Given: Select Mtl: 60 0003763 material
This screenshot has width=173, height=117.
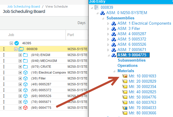Looking at the screenshot, I should 142,102.
